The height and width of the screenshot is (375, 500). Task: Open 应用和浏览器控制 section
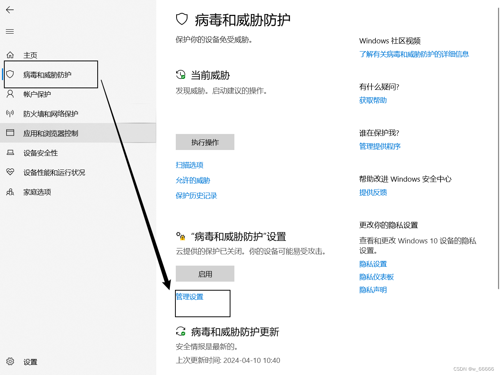coord(78,133)
